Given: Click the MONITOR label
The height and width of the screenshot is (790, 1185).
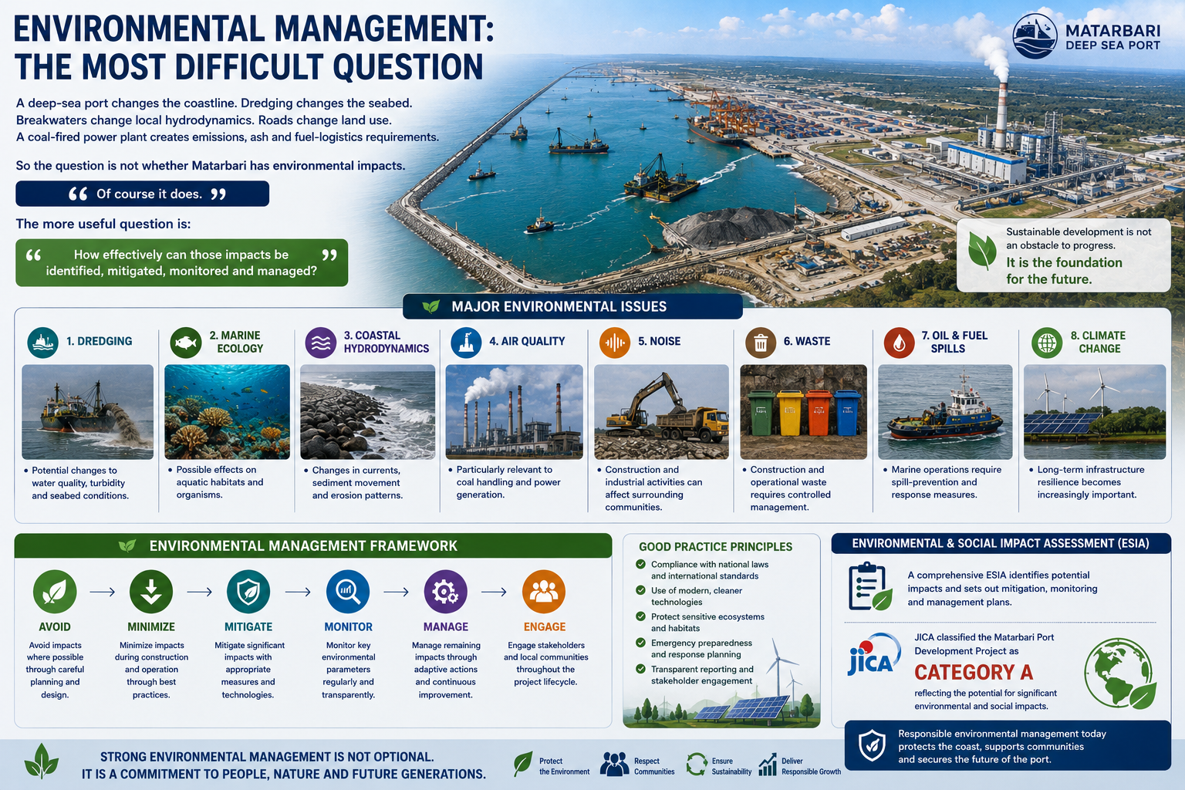Looking at the screenshot, I should click(348, 627).
